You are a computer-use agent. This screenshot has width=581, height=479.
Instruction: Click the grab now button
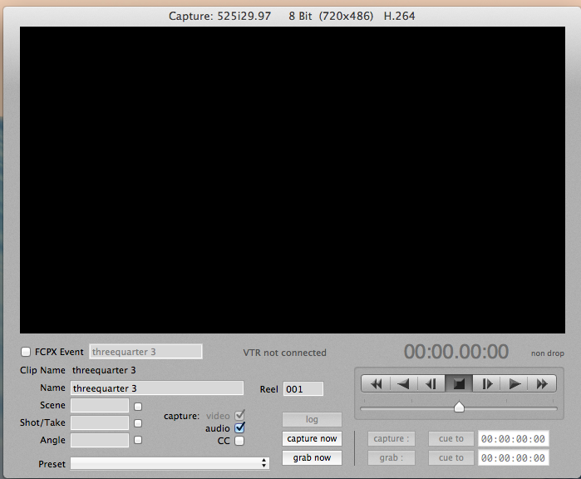coord(312,457)
